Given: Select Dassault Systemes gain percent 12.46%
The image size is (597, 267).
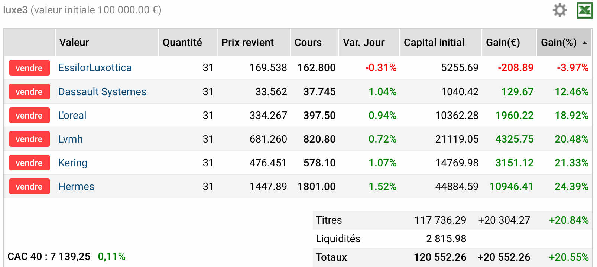Looking at the screenshot, I should coord(572,91).
